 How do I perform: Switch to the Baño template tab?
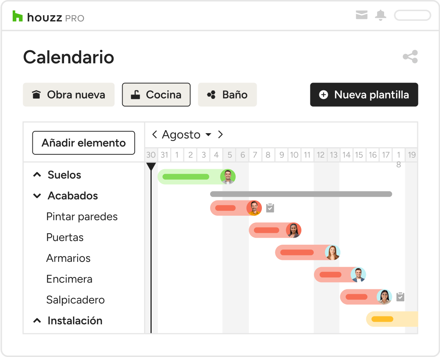pyautogui.click(x=227, y=95)
